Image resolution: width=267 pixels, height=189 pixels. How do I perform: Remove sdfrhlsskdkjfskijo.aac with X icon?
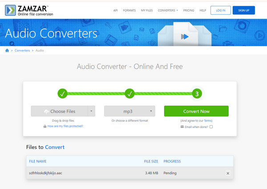click(228, 173)
